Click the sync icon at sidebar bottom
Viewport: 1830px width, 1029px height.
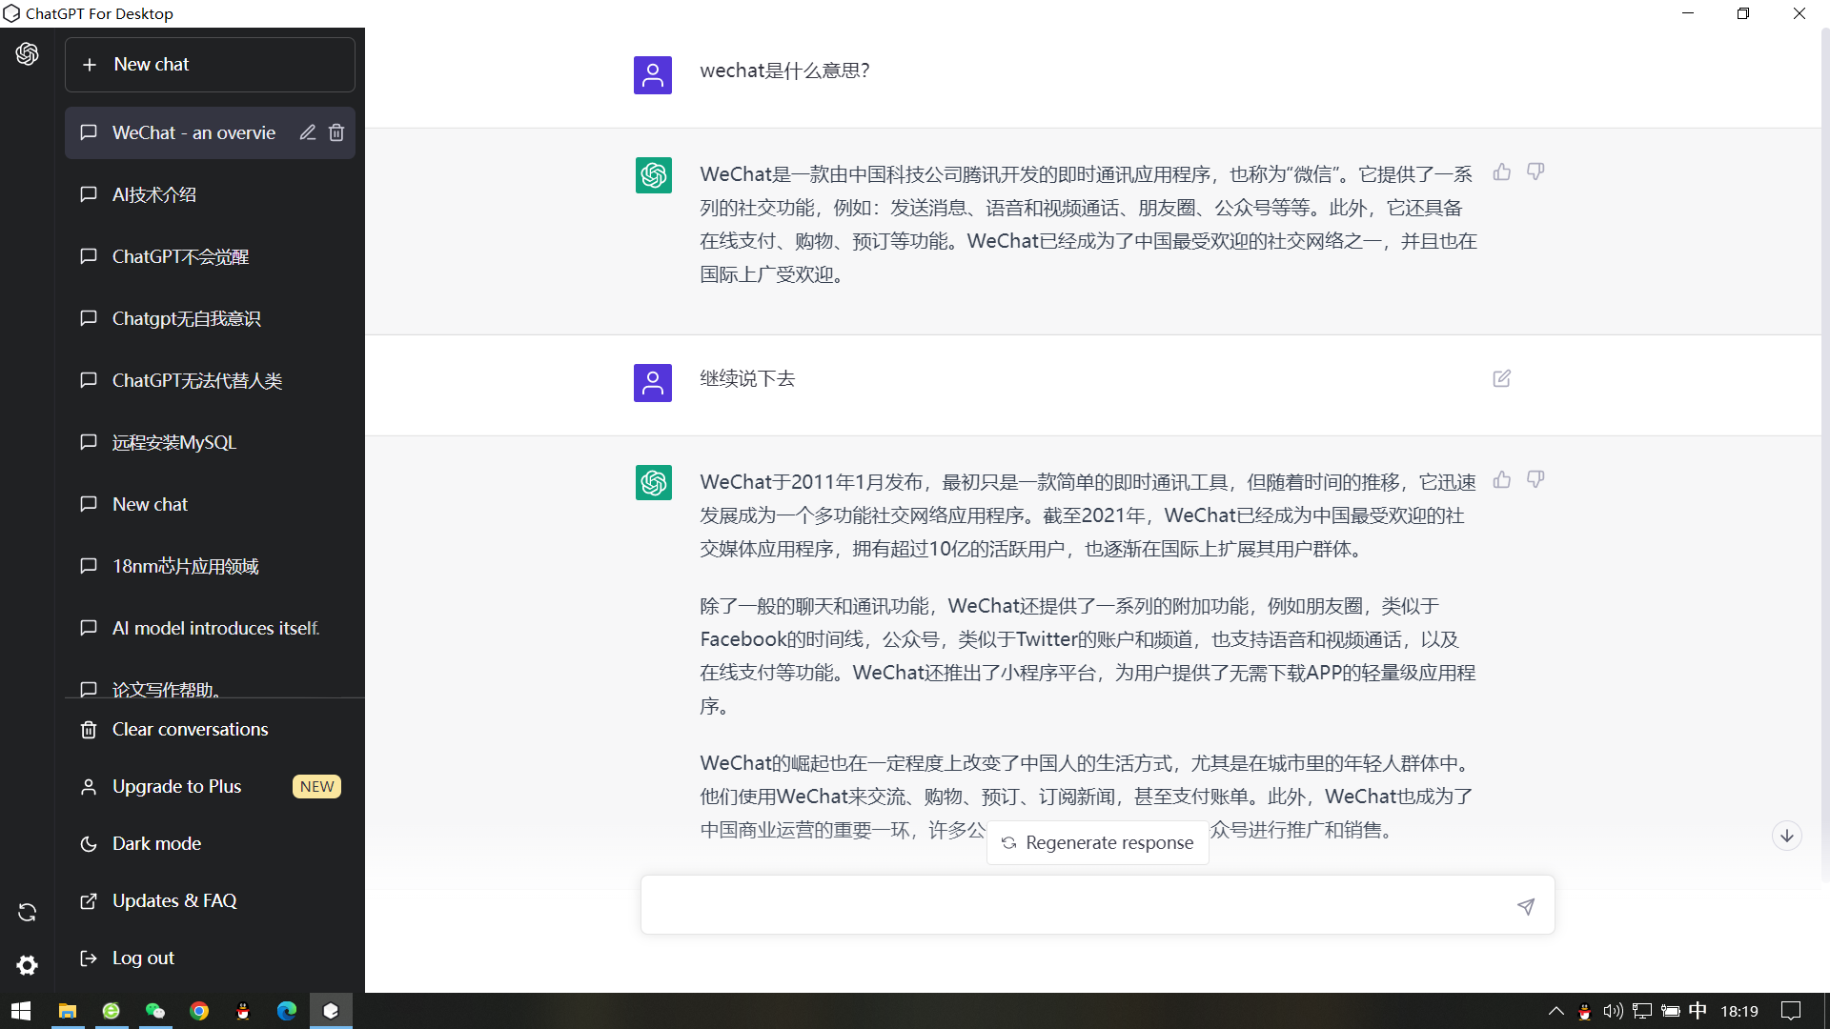pyautogui.click(x=27, y=912)
